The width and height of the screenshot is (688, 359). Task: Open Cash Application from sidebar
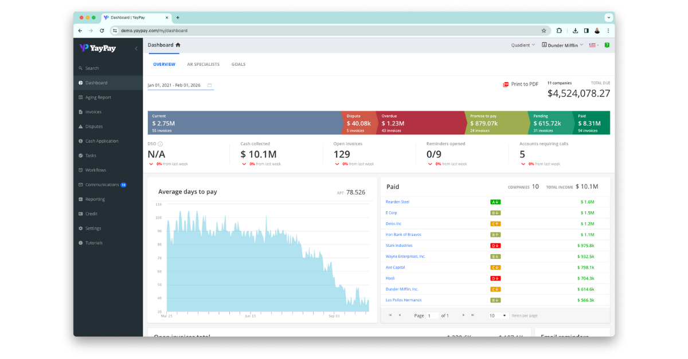(101, 141)
